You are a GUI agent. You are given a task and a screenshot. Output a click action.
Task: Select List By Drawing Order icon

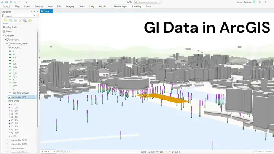pyautogui.click(x=6, y=21)
